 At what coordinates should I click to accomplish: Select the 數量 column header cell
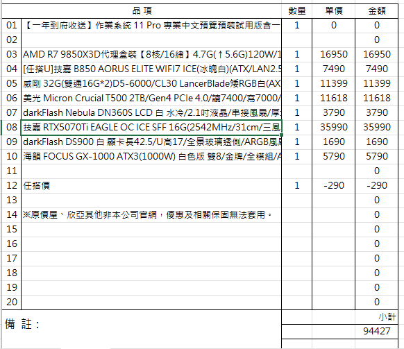297,11
